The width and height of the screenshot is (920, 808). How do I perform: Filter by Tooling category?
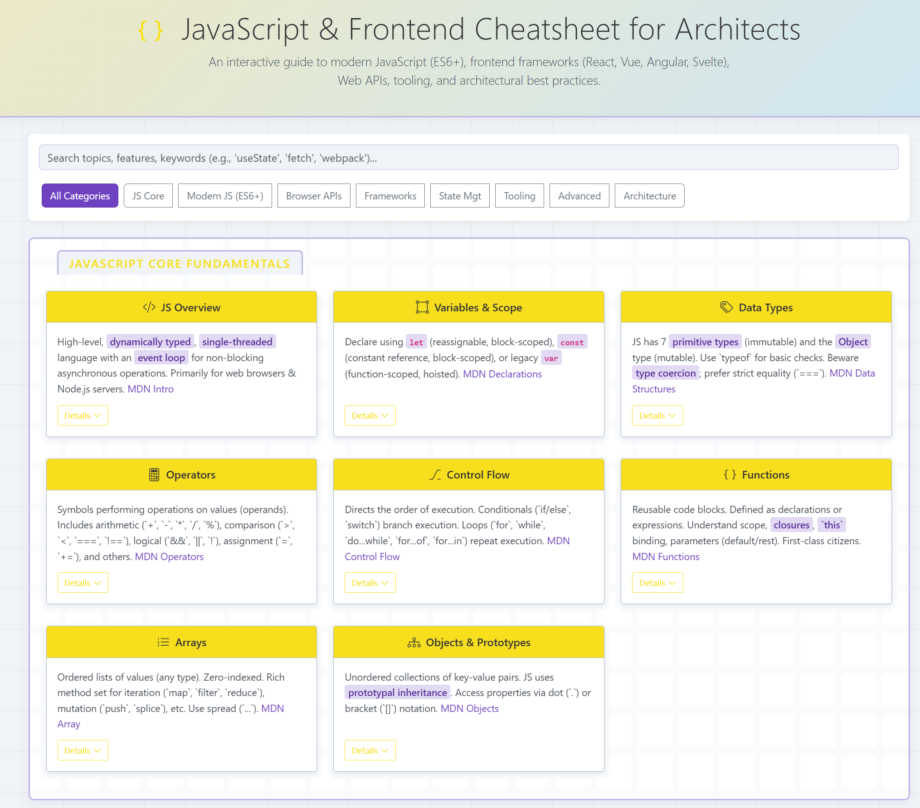[x=520, y=196]
